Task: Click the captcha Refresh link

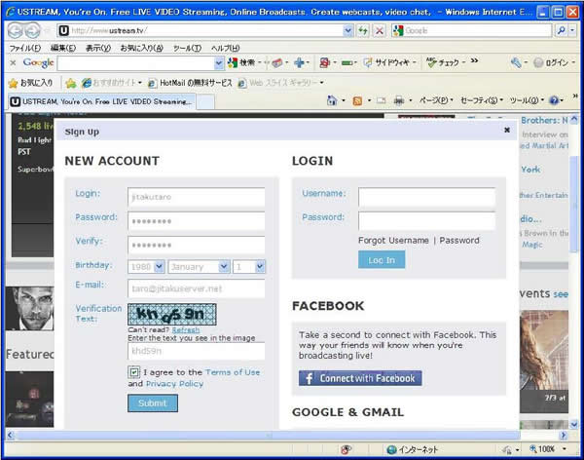Action: click(186, 330)
